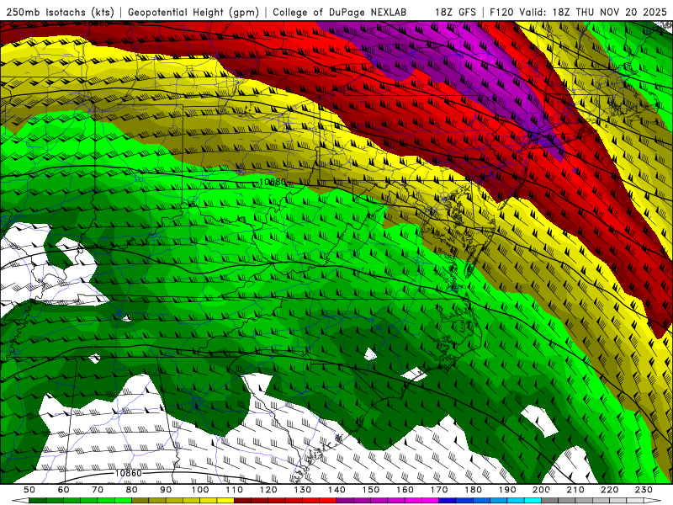Click the 190 value on the color bar
Image resolution: width=673 pixels, height=505 pixels.
pyautogui.click(x=508, y=490)
